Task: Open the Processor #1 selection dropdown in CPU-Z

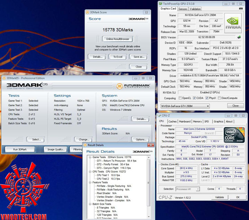Action: tap(188, 189)
